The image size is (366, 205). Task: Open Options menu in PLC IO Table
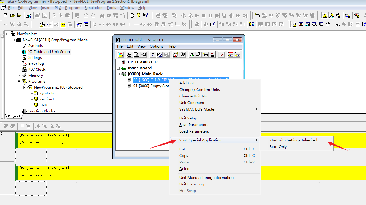pyautogui.click(x=156, y=46)
